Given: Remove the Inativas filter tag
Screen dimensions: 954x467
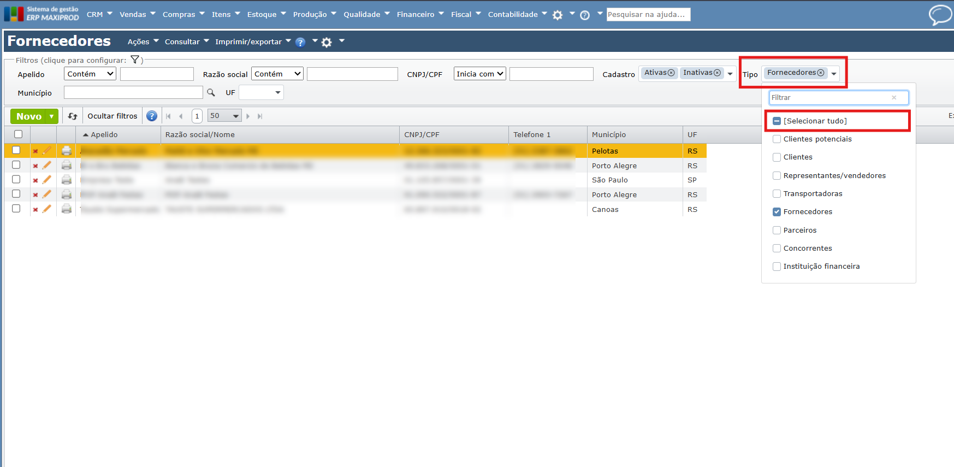Looking at the screenshot, I should pos(717,73).
